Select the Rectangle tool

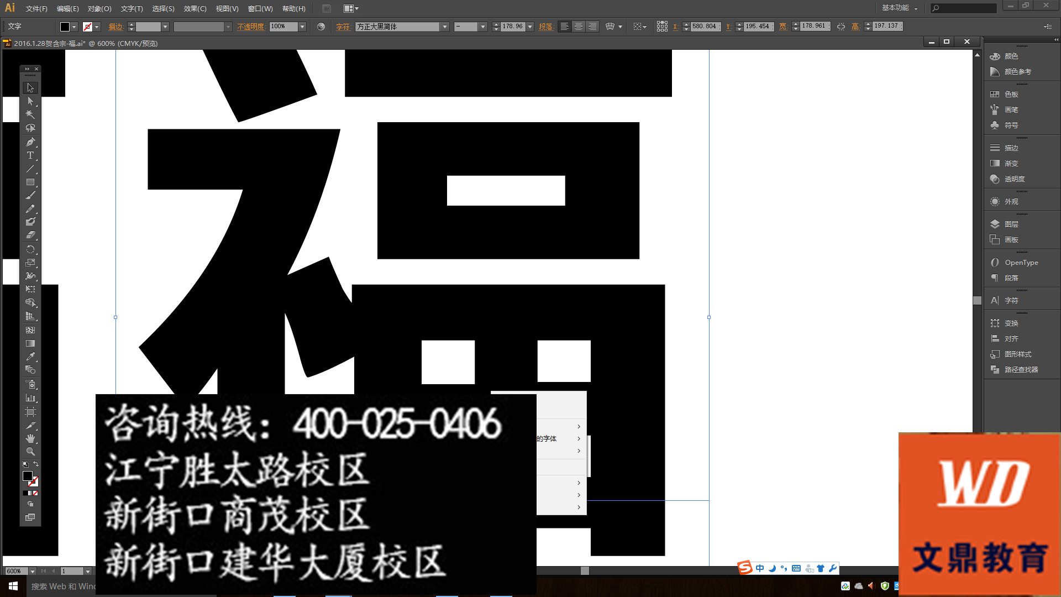click(30, 182)
